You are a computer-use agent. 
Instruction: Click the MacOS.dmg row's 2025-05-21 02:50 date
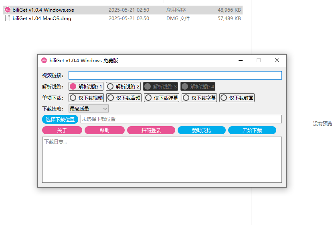[129, 18]
